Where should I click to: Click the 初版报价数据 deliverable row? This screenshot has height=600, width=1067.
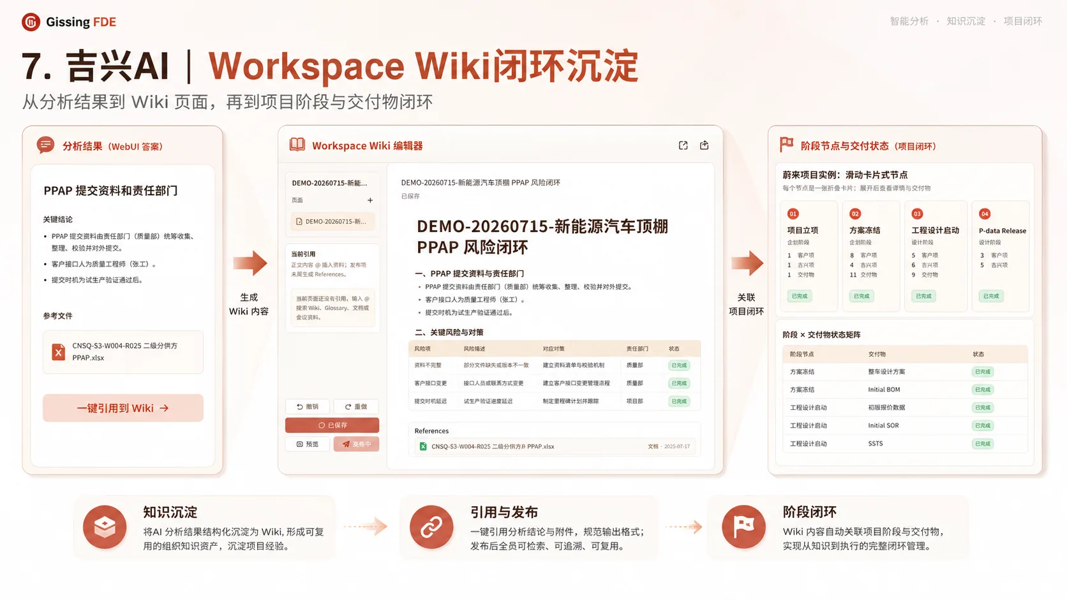click(x=905, y=407)
